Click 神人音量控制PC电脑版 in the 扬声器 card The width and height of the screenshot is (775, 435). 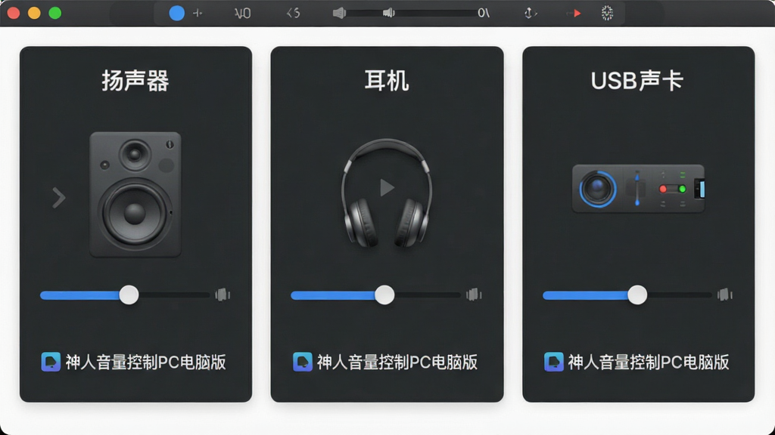146,362
